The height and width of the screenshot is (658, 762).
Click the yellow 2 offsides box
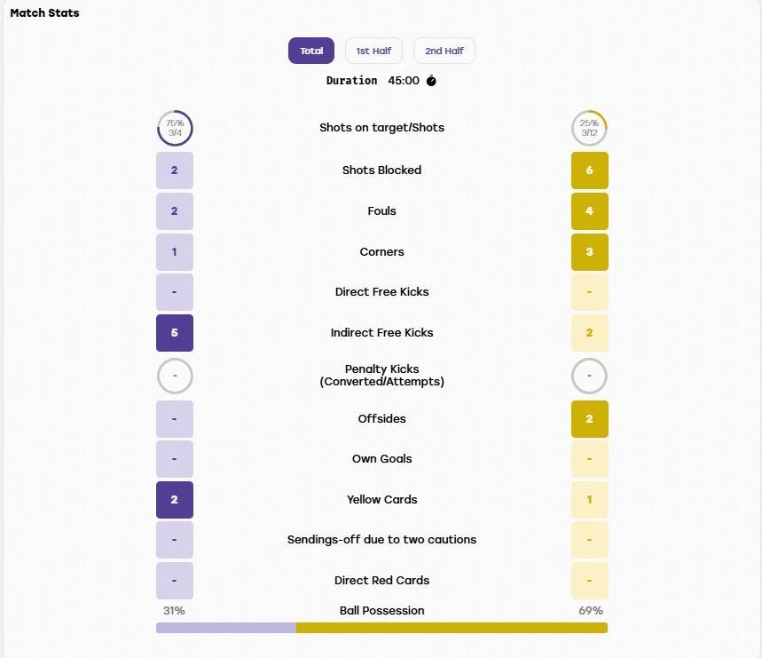pyautogui.click(x=590, y=419)
